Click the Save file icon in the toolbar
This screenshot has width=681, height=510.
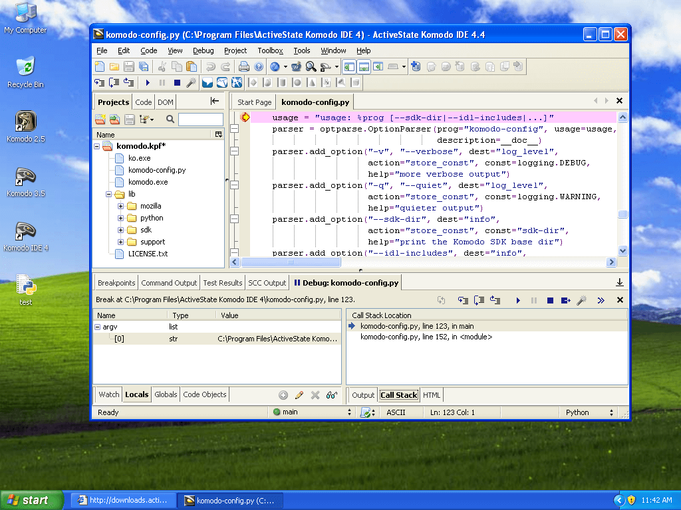129,66
